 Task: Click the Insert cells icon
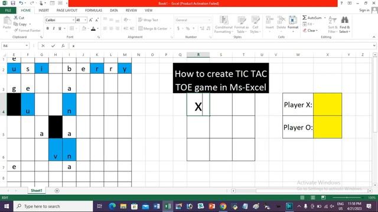pyautogui.click(x=269, y=20)
